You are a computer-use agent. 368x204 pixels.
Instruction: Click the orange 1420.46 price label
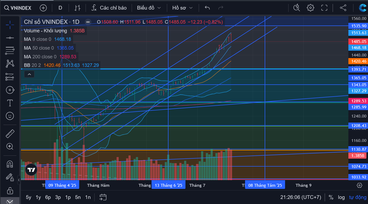click(x=359, y=61)
